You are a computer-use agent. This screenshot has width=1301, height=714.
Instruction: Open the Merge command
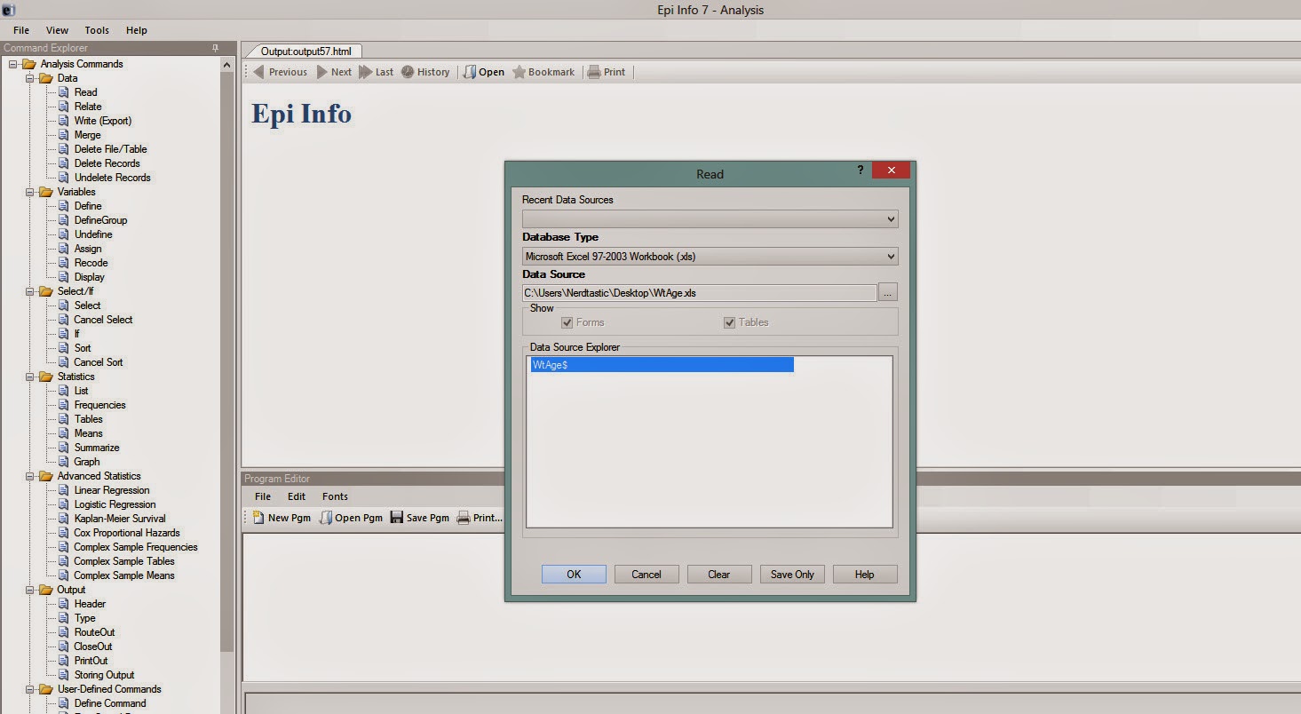(x=87, y=135)
